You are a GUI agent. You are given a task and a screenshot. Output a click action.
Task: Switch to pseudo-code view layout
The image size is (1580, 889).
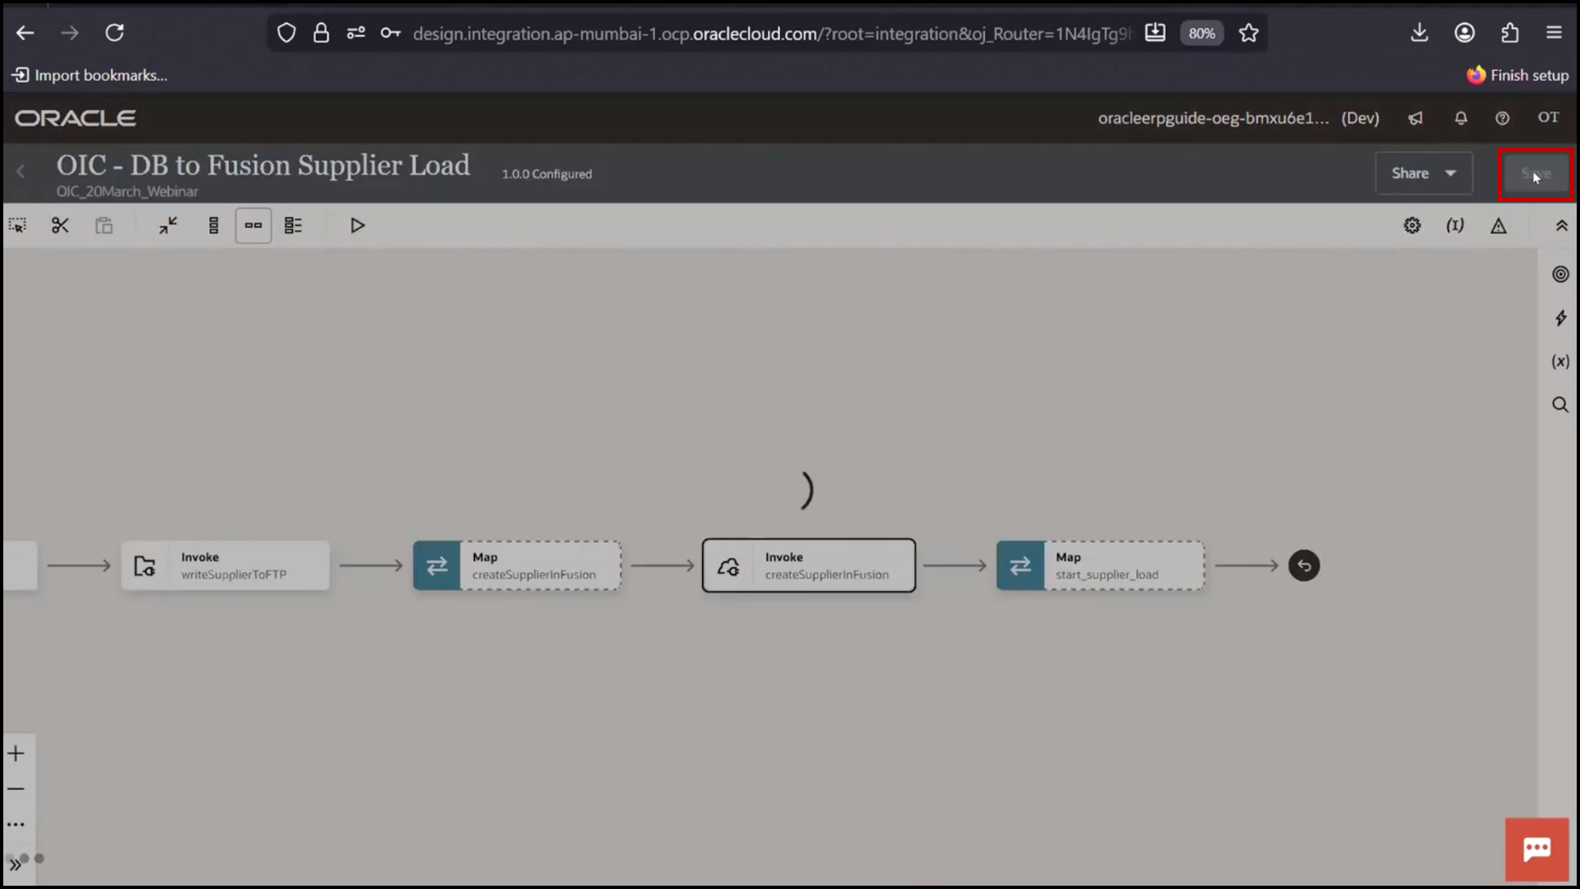click(293, 226)
